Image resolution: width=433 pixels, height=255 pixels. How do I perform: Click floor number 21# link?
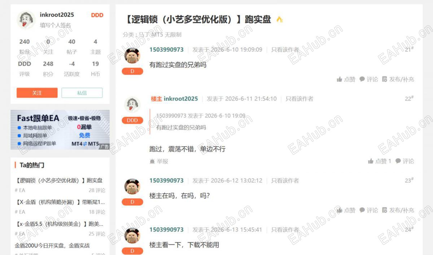coord(409,49)
